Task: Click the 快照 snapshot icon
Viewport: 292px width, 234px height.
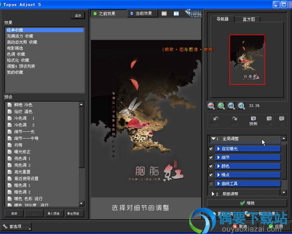Action: point(253,121)
